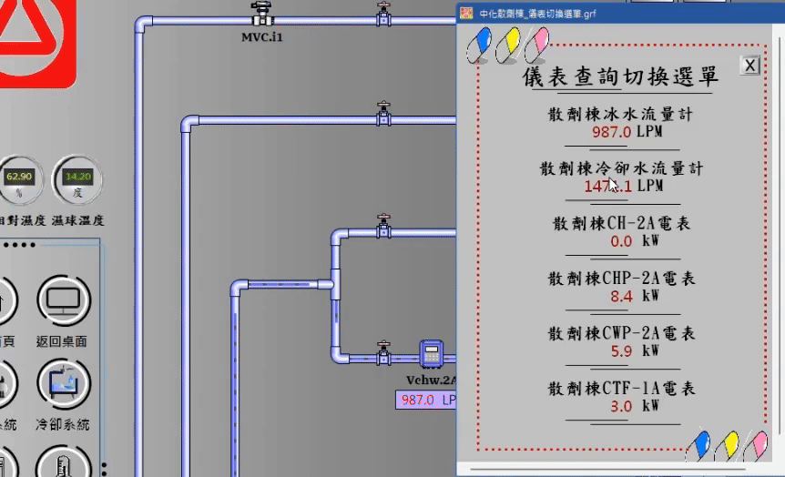785x477 pixels.
Task: Open the 返回桌面 monitor icon
Action: pyautogui.click(x=63, y=301)
